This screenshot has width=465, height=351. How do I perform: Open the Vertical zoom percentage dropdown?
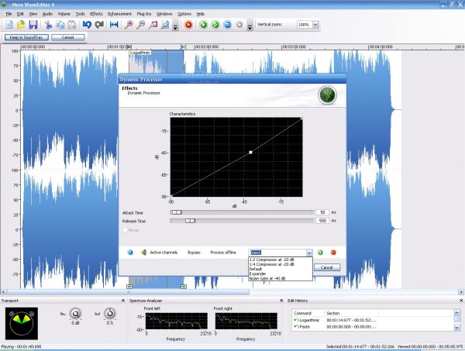(315, 25)
